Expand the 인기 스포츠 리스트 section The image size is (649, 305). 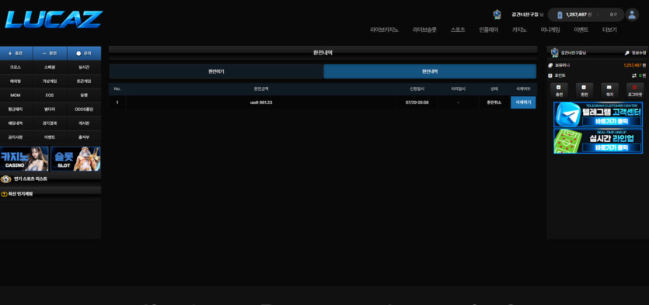click(x=51, y=179)
